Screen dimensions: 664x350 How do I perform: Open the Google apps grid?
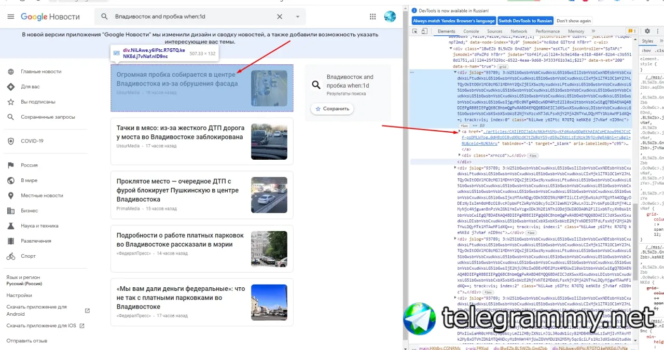coord(373,17)
